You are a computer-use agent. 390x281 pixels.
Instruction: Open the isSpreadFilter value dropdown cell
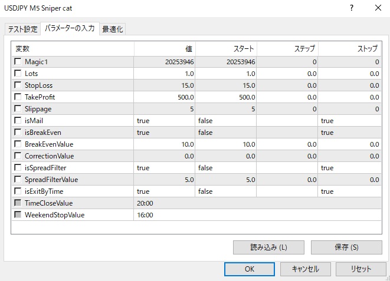pyautogui.click(x=165, y=168)
